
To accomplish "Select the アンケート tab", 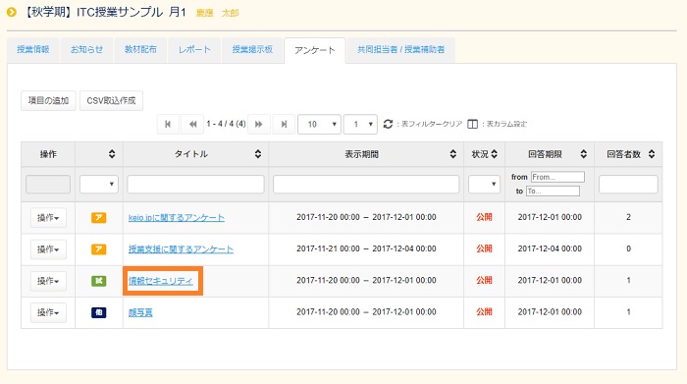I will click(315, 50).
